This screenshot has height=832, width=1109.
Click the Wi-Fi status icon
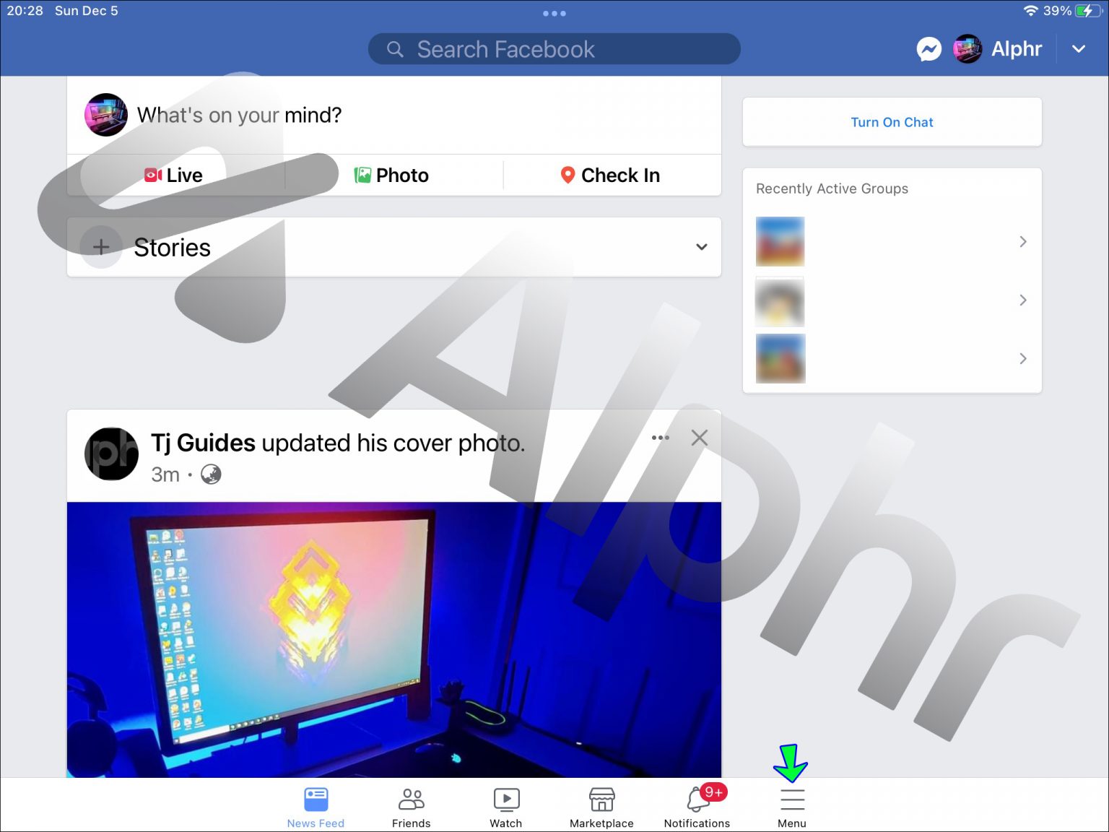[1030, 11]
